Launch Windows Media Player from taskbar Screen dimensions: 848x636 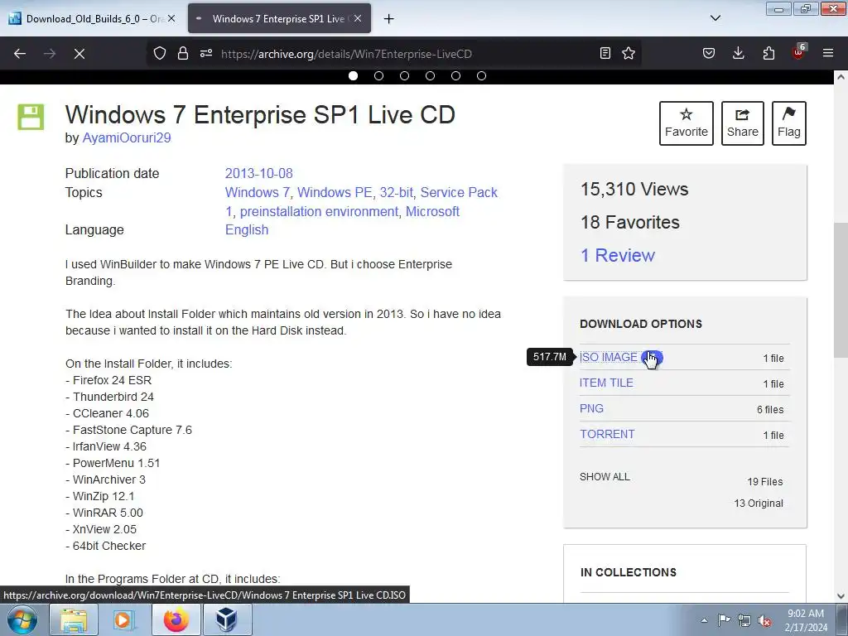[124, 619]
